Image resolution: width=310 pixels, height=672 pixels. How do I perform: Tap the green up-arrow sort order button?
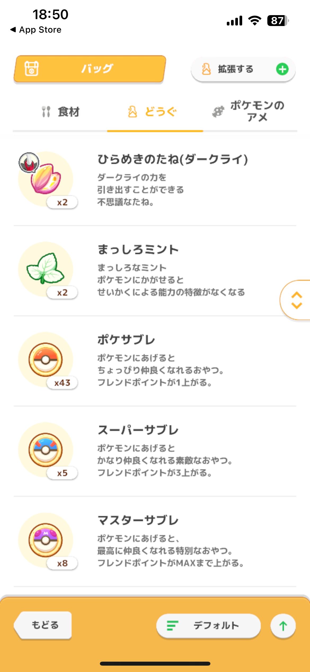pyautogui.click(x=283, y=626)
